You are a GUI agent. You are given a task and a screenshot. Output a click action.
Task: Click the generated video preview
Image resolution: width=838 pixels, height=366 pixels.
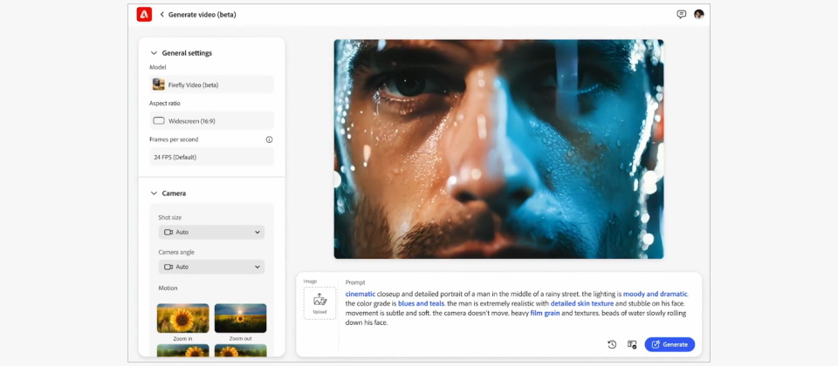498,148
